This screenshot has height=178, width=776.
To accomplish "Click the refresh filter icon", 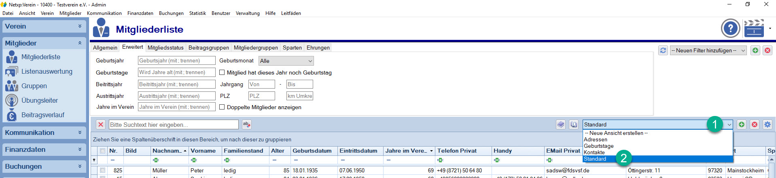I will tap(663, 50).
